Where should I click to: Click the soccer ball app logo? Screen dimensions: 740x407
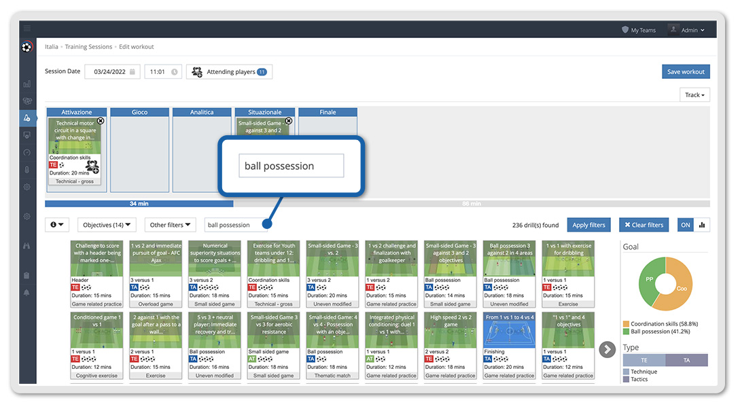tap(27, 47)
